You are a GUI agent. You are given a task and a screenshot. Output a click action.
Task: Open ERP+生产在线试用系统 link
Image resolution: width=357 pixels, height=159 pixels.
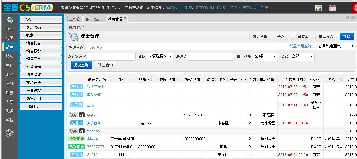click(x=248, y=8)
